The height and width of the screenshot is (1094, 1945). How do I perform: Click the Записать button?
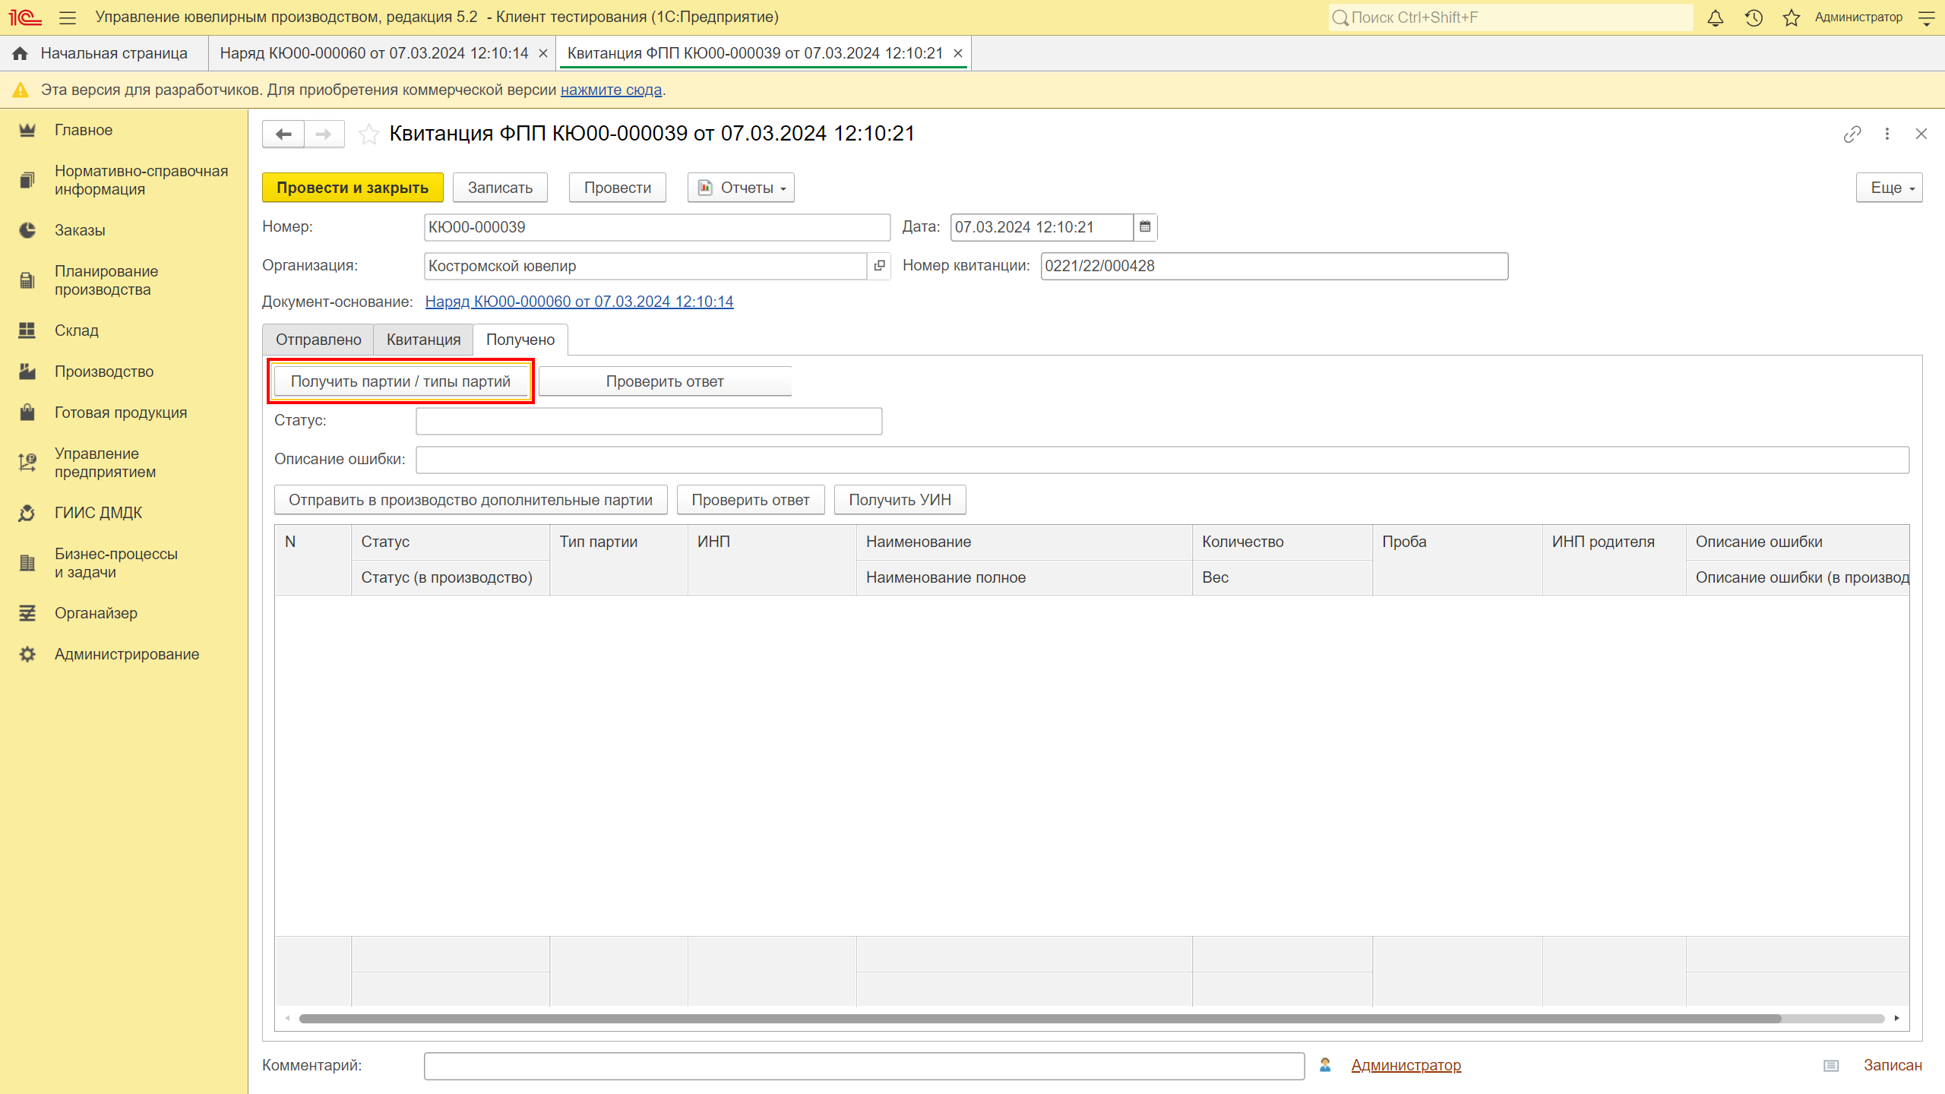500,188
